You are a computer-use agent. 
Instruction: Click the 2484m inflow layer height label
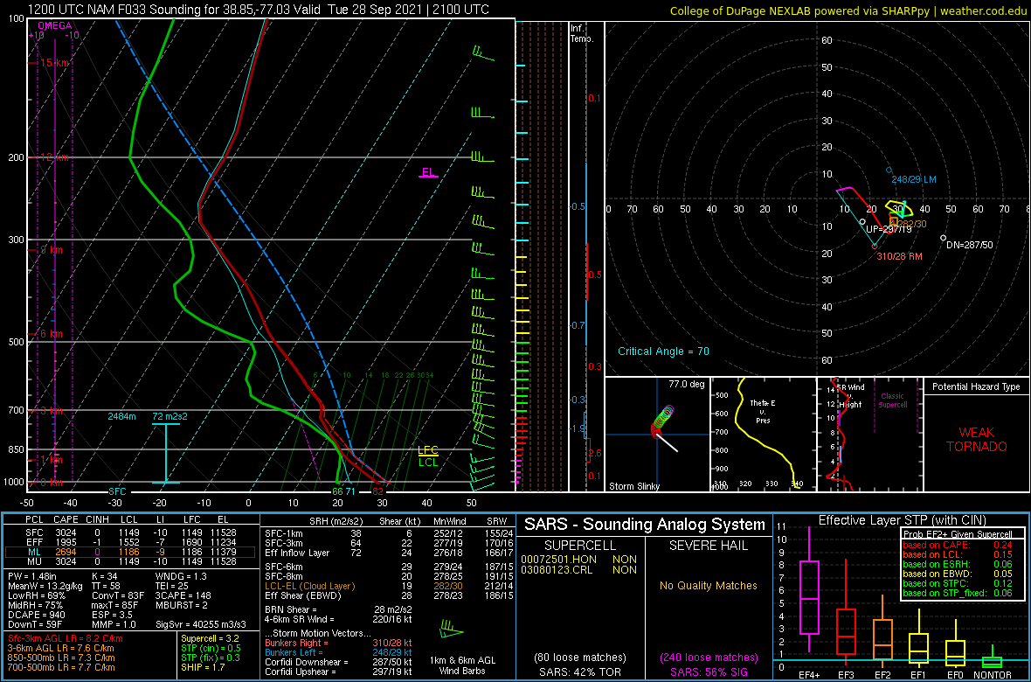122,417
